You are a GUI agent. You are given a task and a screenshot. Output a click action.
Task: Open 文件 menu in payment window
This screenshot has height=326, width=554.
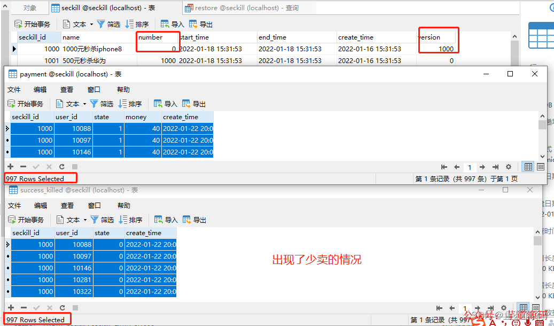pos(14,89)
